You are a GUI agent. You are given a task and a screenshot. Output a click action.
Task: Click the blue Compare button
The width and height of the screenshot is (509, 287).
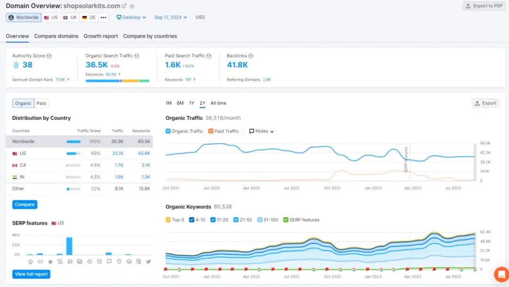pyautogui.click(x=25, y=205)
